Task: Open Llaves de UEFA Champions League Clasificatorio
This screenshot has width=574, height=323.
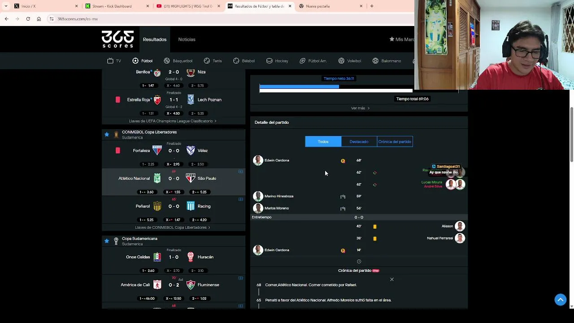Action: coord(173,121)
